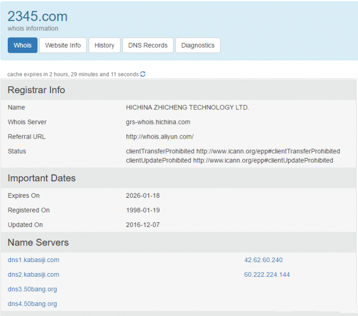Select updated date 2016-12-07
Screen dimensions: 358x316
coord(143,225)
